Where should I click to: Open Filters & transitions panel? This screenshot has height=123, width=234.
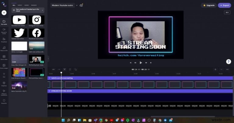[x=4, y=93]
